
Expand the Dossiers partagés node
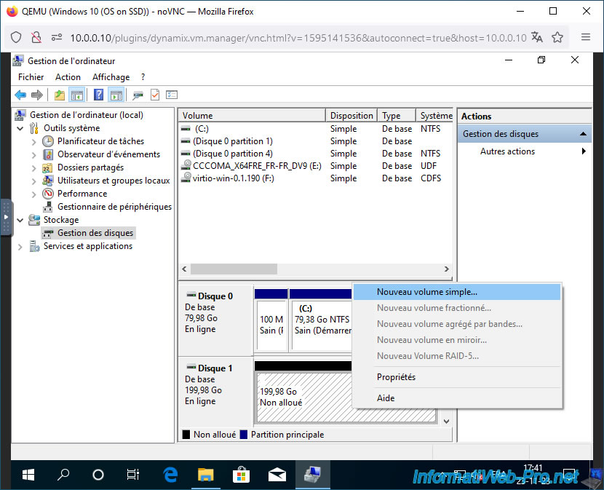tap(34, 168)
